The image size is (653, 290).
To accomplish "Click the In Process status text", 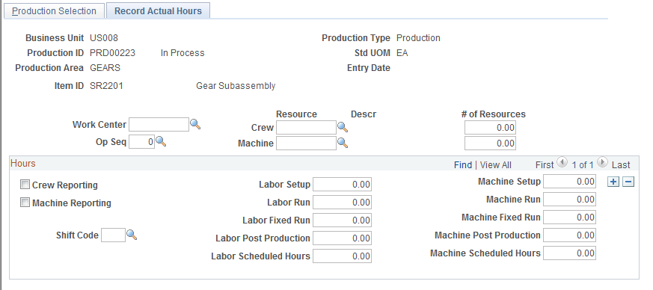I will pyautogui.click(x=183, y=53).
